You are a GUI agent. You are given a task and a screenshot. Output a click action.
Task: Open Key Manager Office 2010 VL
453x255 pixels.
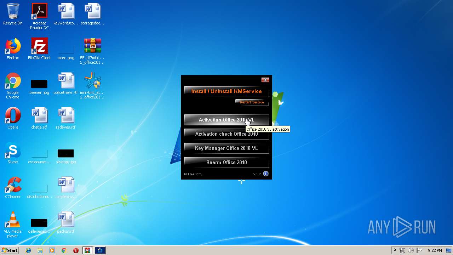[x=226, y=148]
